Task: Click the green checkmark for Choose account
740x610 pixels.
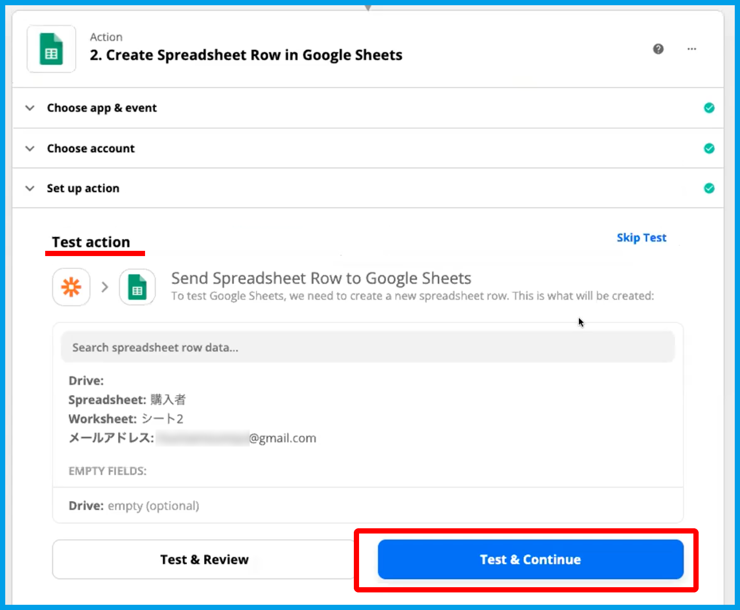Action: 709,148
